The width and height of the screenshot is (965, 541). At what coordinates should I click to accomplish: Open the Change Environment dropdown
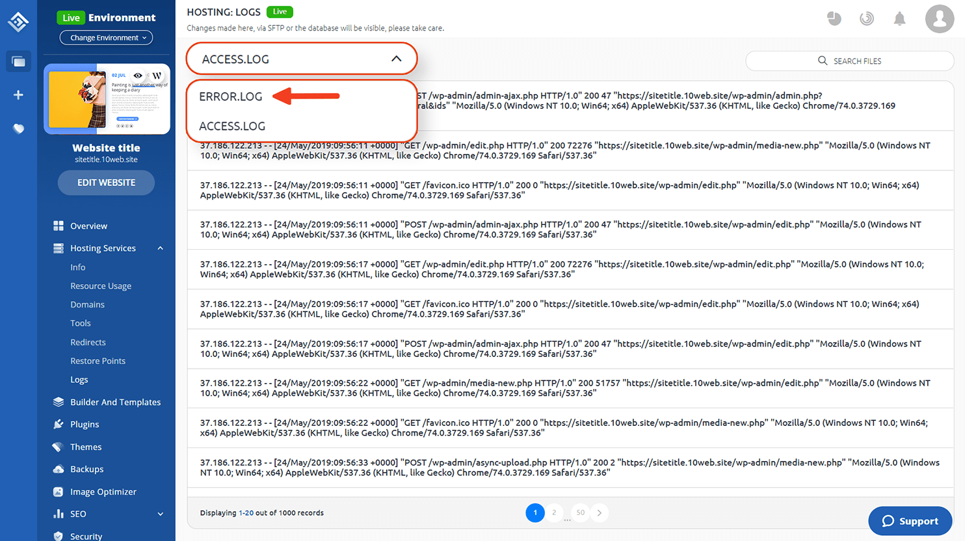106,37
